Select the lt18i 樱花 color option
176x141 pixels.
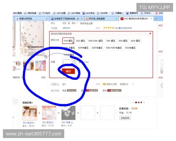68,41
